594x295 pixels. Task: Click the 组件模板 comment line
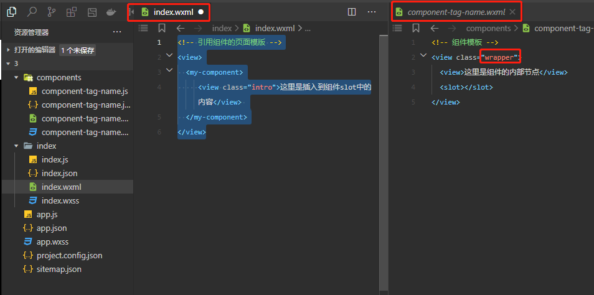pyautogui.click(x=464, y=42)
